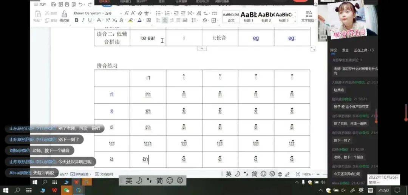408x195 pixels.
Task: Clear formatting with eraser icon
Action: click(140, 13)
